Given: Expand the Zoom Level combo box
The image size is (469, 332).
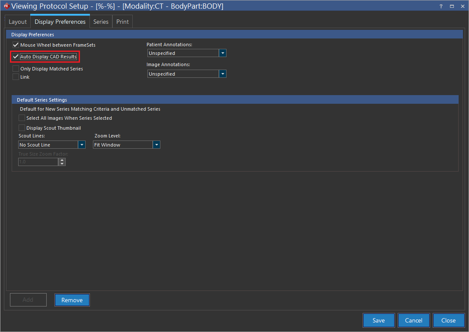Looking at the screenshot, I should tap(156, 145).
